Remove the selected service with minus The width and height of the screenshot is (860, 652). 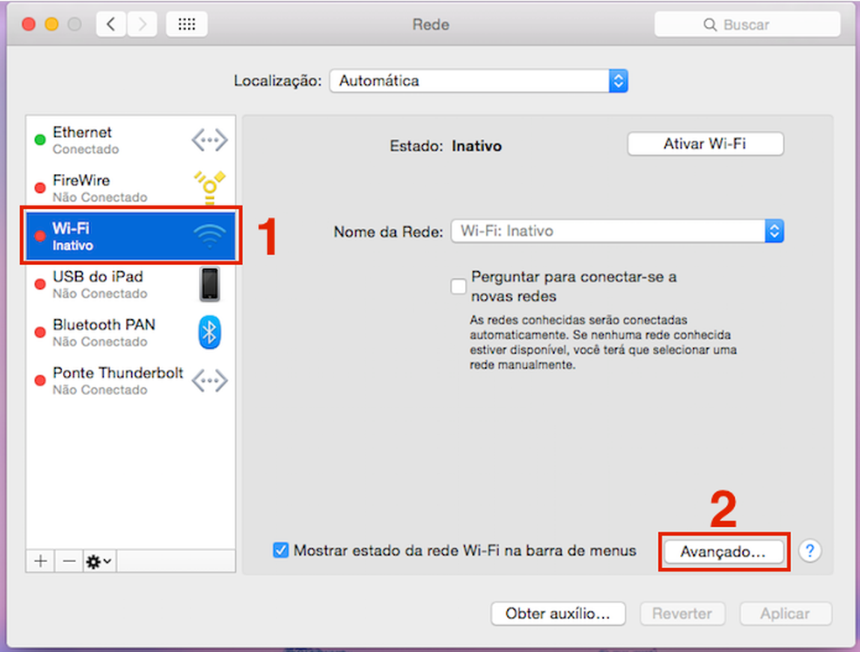coord(69,561)
